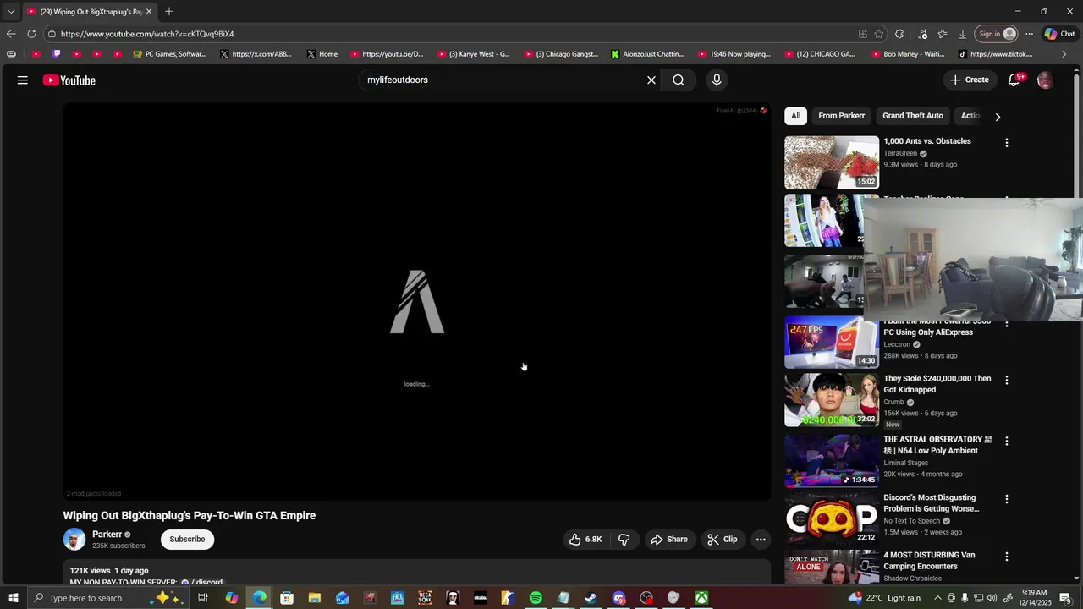Open Parkerr channel name link
The image size is (1083, 609).
point(107,535)
